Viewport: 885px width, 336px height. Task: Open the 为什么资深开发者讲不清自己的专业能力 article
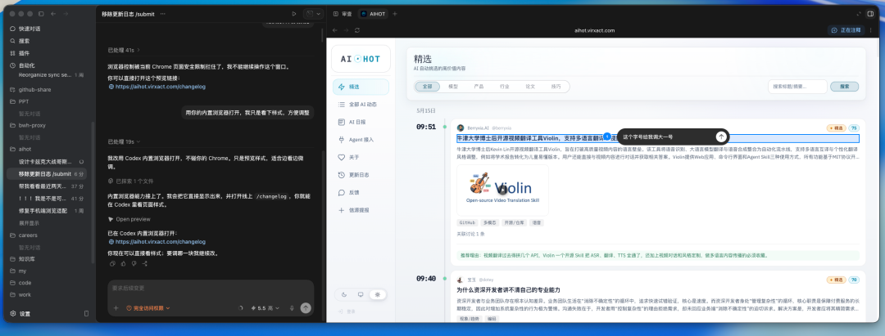click(x=508, y=290)
